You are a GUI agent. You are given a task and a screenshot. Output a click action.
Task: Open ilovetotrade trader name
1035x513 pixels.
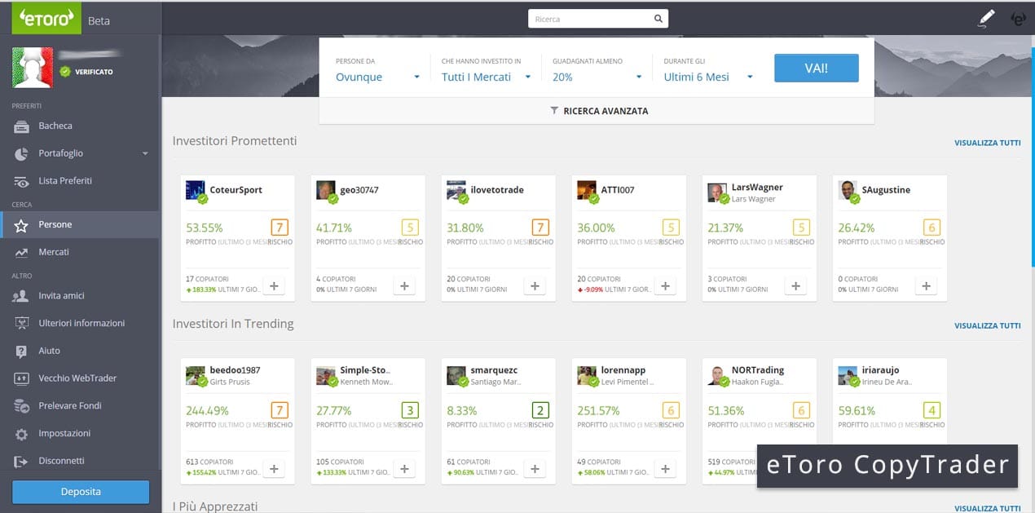coord(497,190)
